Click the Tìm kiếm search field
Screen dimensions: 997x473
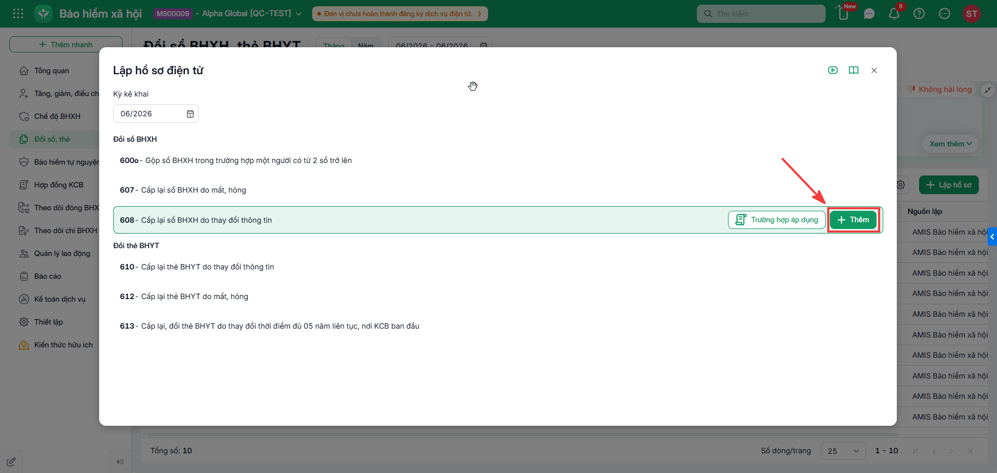pos(761,13)
